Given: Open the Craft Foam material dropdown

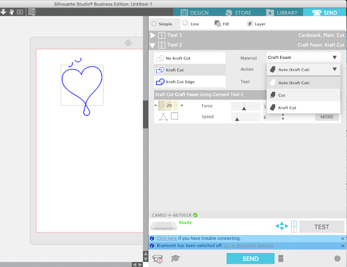Looking at the screenshot, I should (303, 58).
